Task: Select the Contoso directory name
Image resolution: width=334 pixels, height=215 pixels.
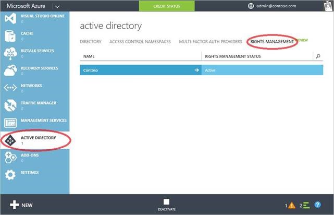Action: [x=91, y=70]
